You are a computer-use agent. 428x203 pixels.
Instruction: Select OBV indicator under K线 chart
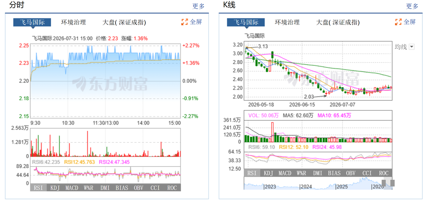(351, 173)
